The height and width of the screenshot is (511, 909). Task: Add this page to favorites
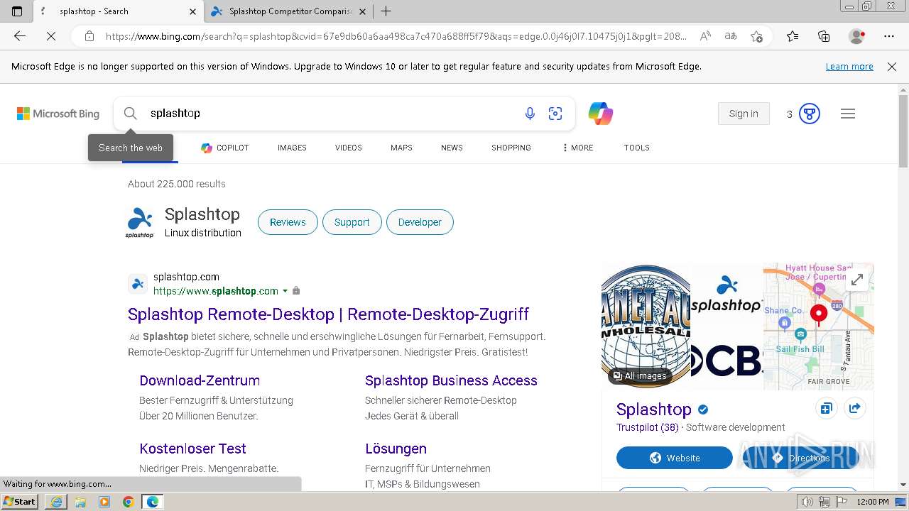[757, 36]
